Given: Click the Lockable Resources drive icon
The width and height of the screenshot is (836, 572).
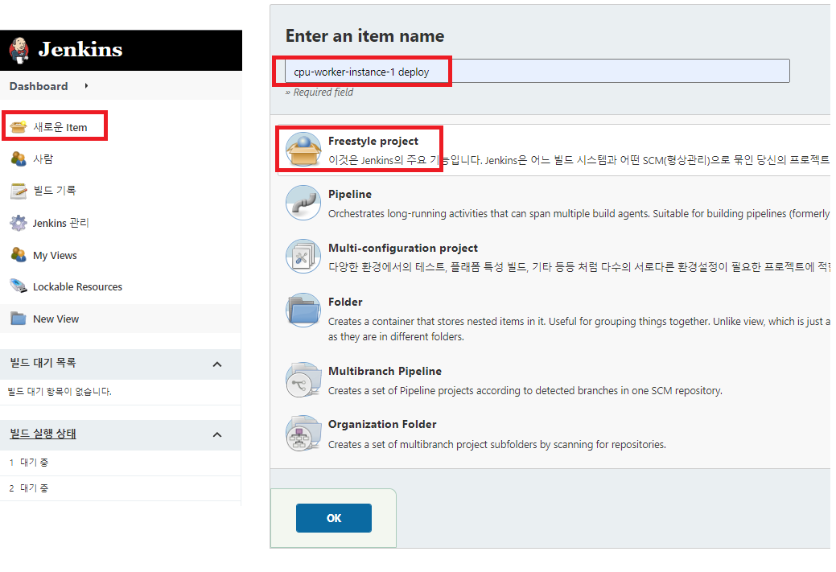Looking at the screenshot, I should click(19, 286).
